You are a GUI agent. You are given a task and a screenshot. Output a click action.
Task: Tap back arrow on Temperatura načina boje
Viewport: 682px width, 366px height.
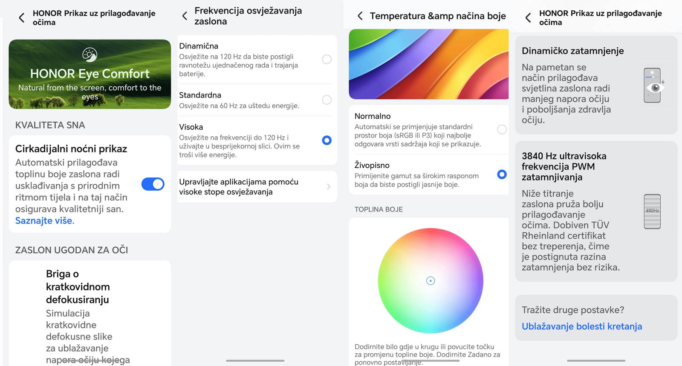[x=360, y=16]
